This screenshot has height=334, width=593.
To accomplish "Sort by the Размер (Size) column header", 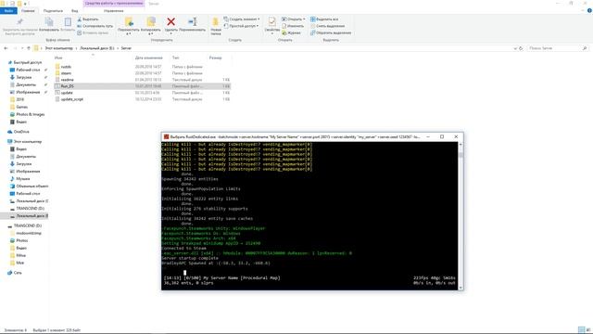I will 215,58.
